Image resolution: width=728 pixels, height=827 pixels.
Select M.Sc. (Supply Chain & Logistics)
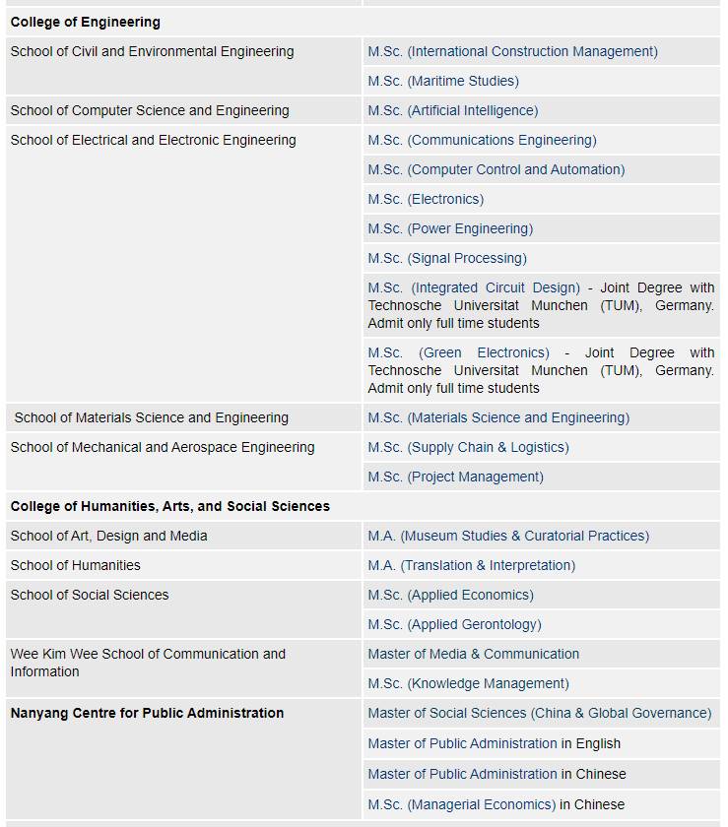coord(468,447)
